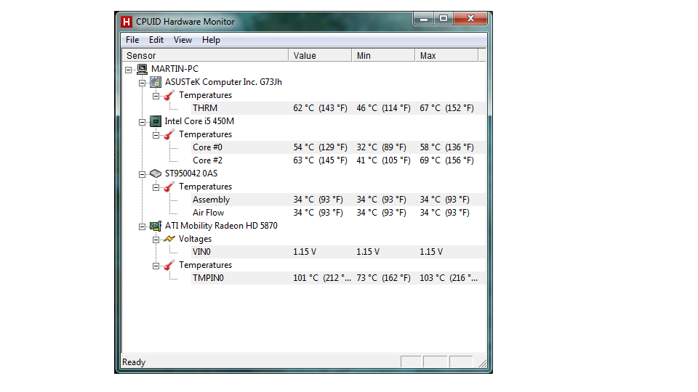Image resolution: width=698 pixels, height=392 pixels.
Task: Collapse the Intel Core i5 450M node
Action: 142,122
